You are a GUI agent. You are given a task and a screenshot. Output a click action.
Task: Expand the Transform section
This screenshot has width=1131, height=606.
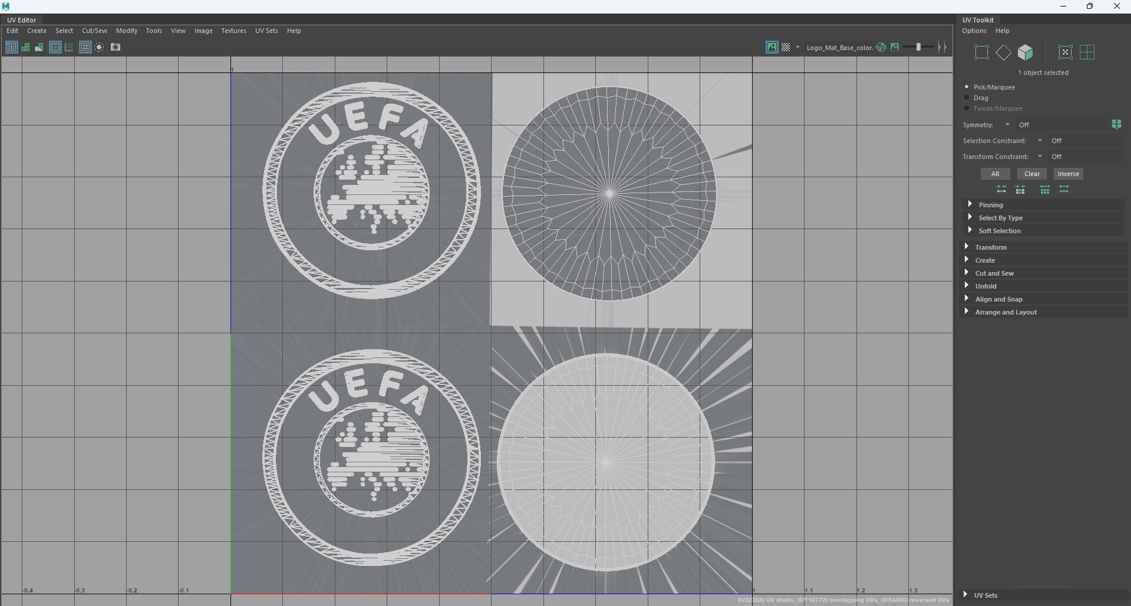[1043, 247]
